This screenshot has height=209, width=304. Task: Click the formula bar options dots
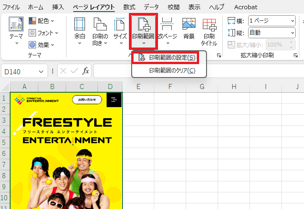(53, 71)
